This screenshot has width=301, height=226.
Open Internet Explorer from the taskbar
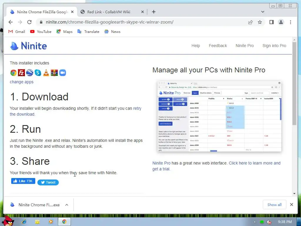click(x=24, y=222)
